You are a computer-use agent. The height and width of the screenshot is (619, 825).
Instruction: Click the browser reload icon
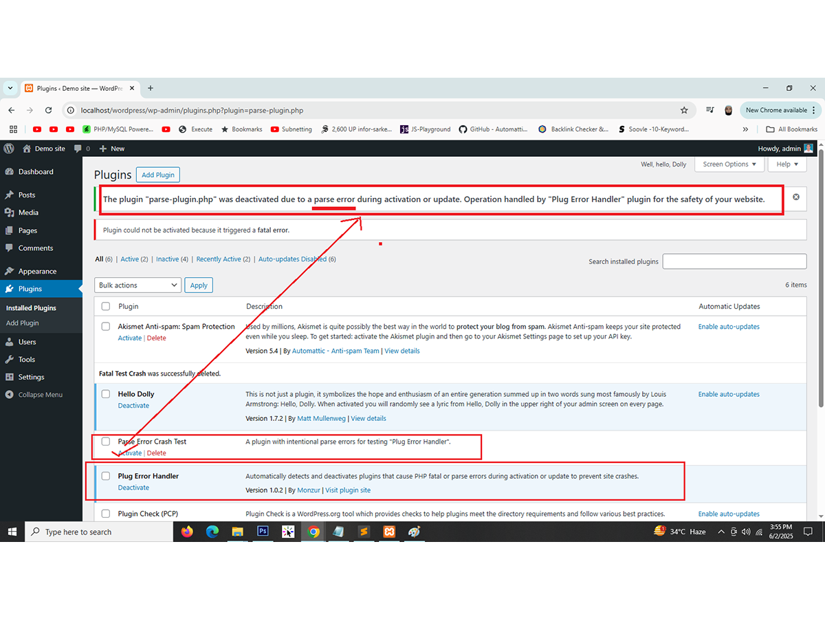click(x=48, y=110)
